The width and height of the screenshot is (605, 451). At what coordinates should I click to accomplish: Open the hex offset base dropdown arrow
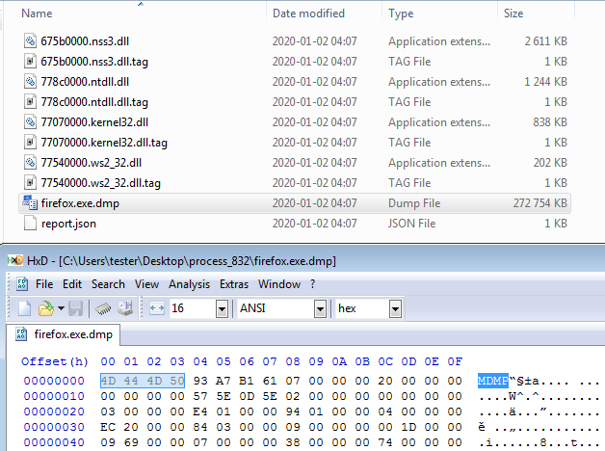tap(395, 308)
